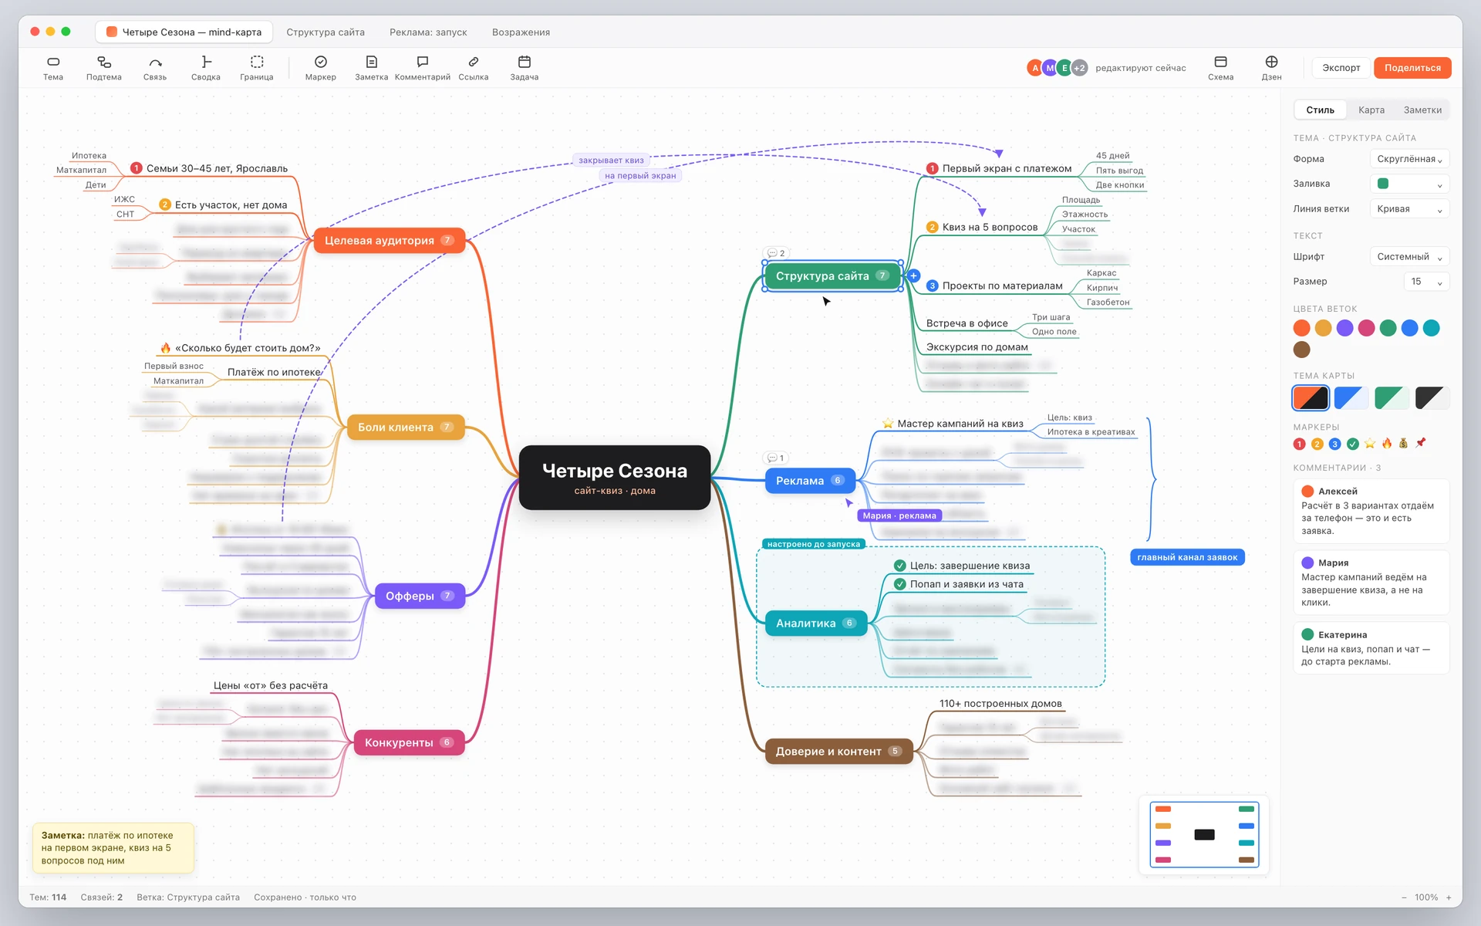Open the Размер dropdown showing 15

1426,282
